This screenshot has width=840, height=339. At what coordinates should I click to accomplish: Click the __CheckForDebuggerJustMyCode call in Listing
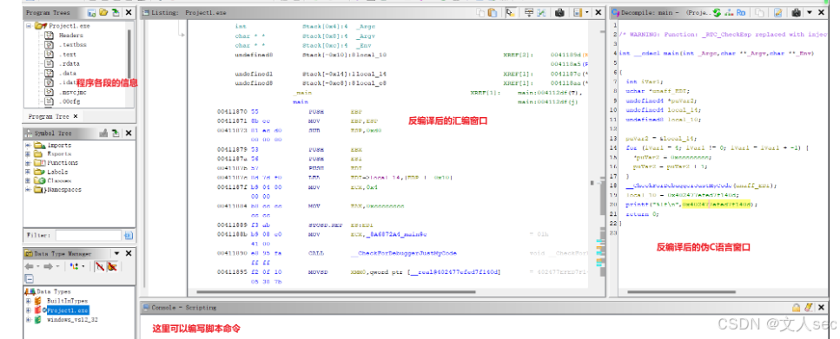(x=404, y=253)
